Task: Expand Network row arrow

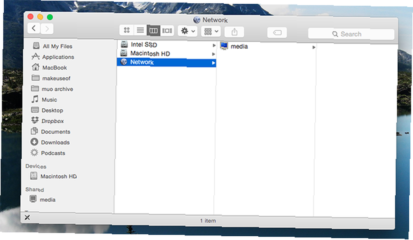Action: click(x=214, y=63)
